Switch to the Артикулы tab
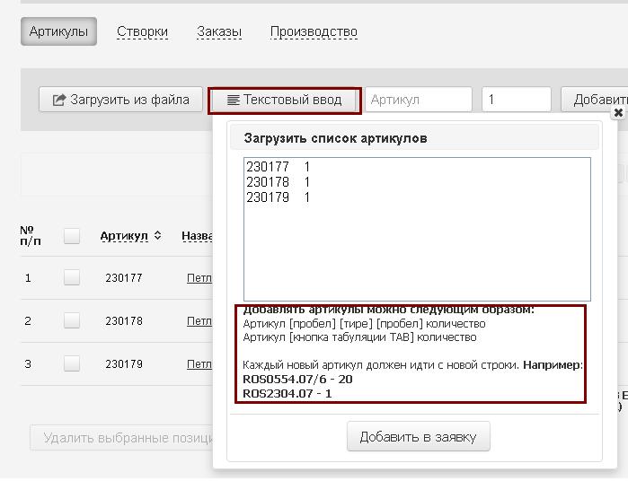 point(58,32)
